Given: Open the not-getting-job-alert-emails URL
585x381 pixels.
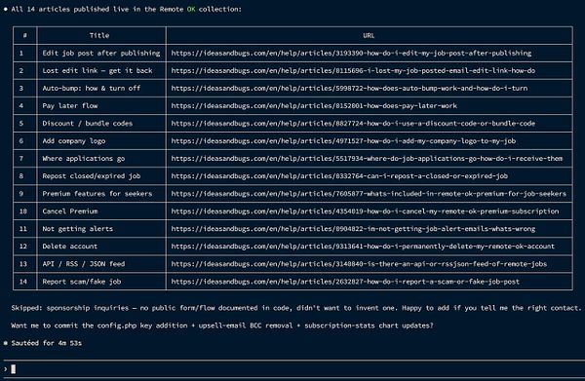Looking at the screenshot, I should (x=353, y=229).
